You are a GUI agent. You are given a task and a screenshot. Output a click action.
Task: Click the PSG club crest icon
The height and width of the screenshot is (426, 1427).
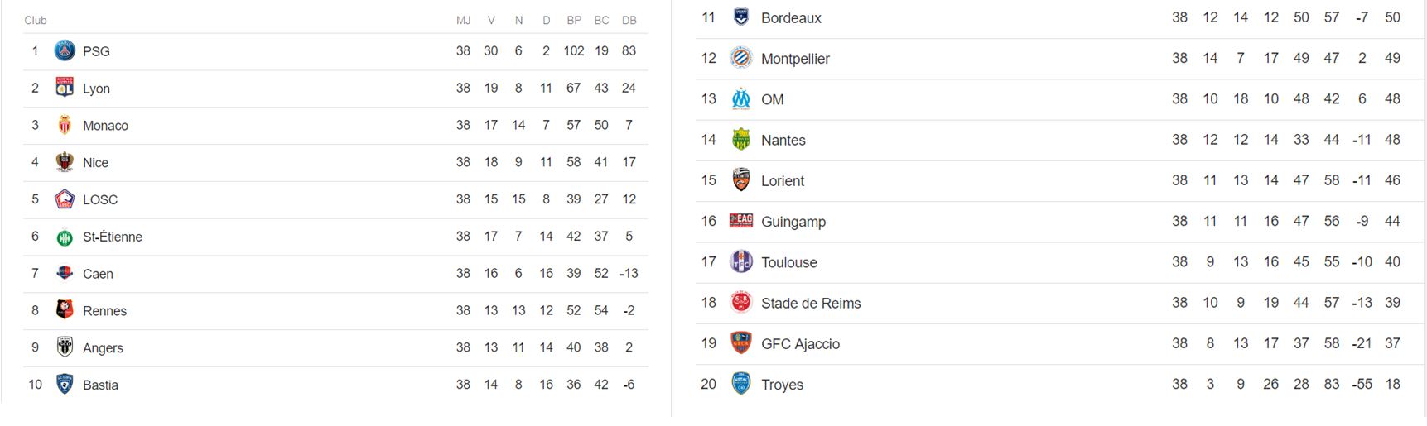pos(65,51)
